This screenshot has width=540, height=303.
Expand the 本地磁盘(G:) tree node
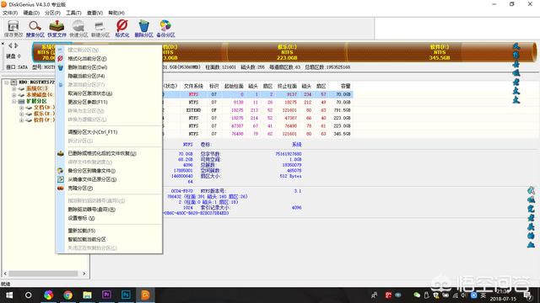[x=14, y=95]
